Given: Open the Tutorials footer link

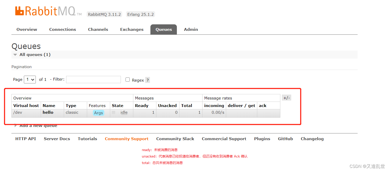Looking at the screenshot, I should [87, 139].
